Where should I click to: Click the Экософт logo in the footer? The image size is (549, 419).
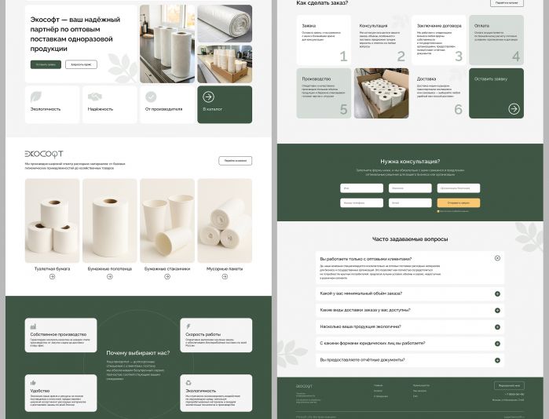click(304, 386)
